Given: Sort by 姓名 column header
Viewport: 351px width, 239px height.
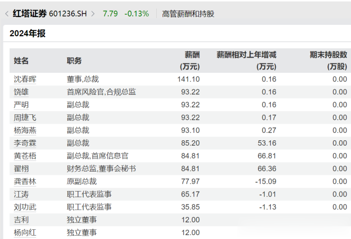Looking at the screenshot, I should 21,61.
